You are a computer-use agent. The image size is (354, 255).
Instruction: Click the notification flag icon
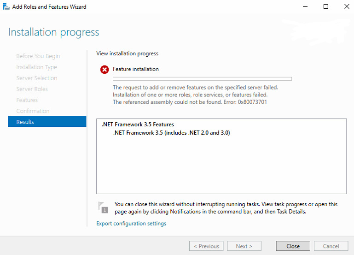[103, 208]
